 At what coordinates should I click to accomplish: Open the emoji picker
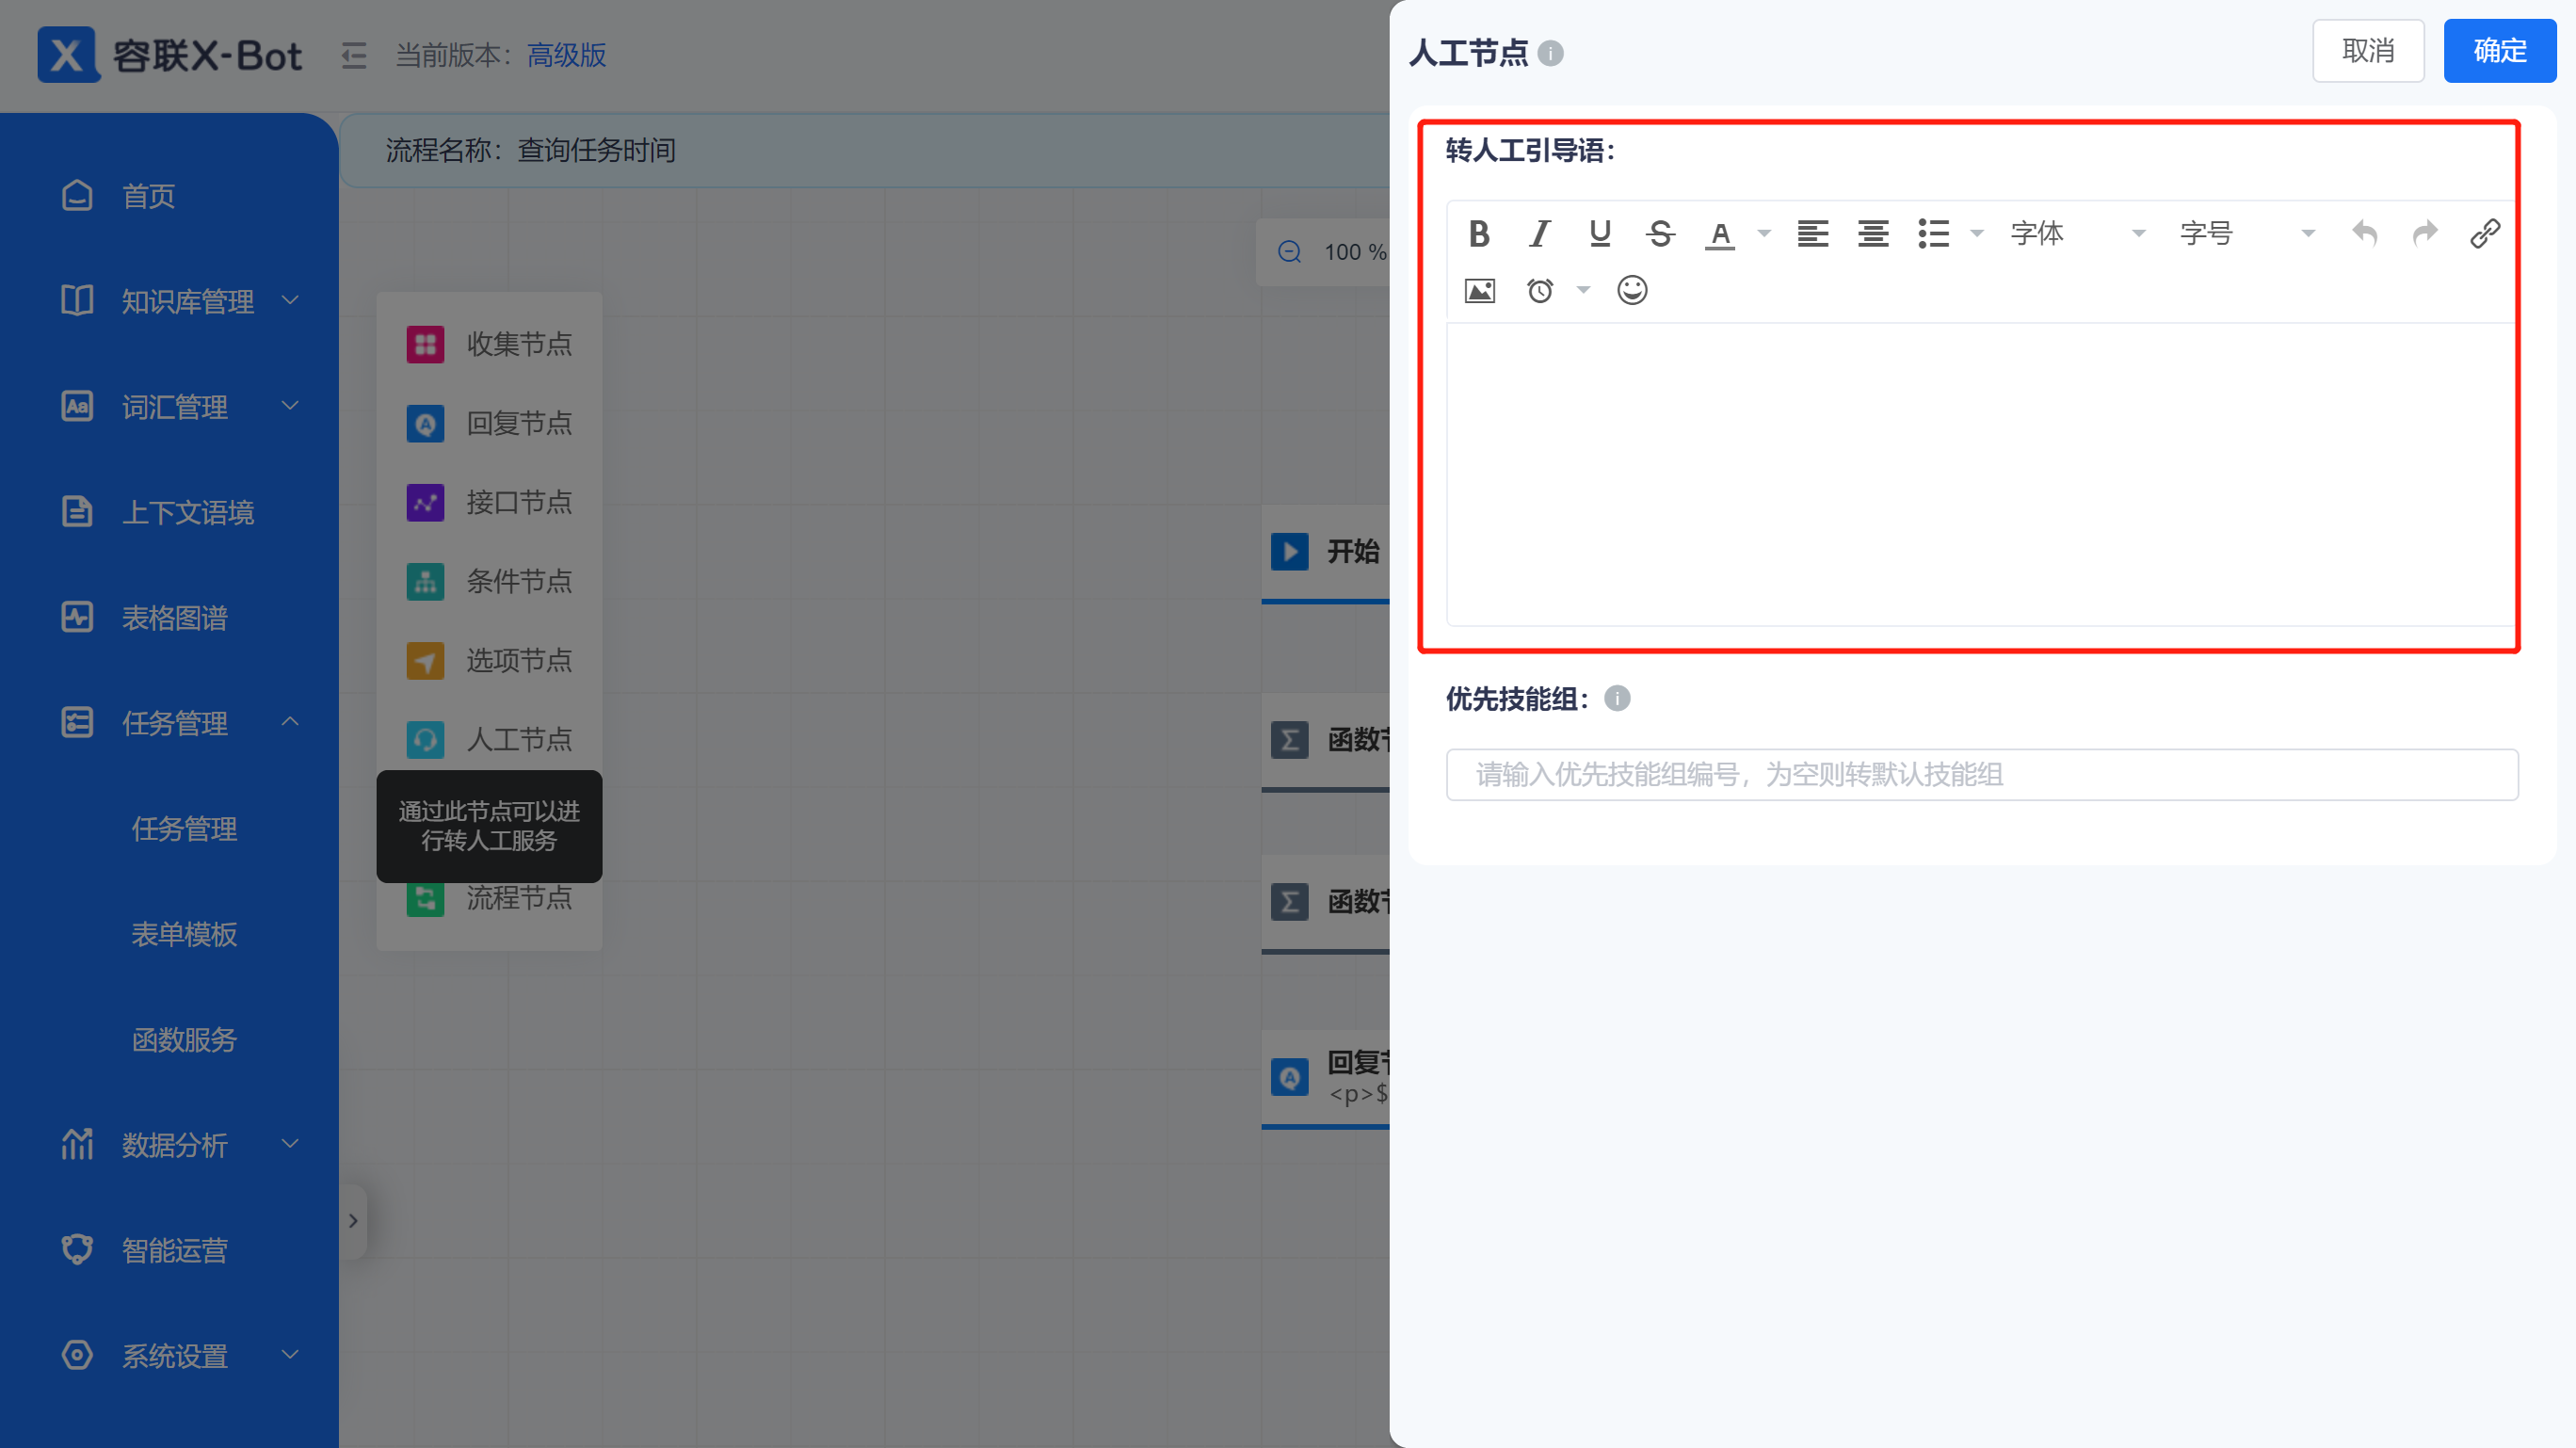[x=1632, y=291]
